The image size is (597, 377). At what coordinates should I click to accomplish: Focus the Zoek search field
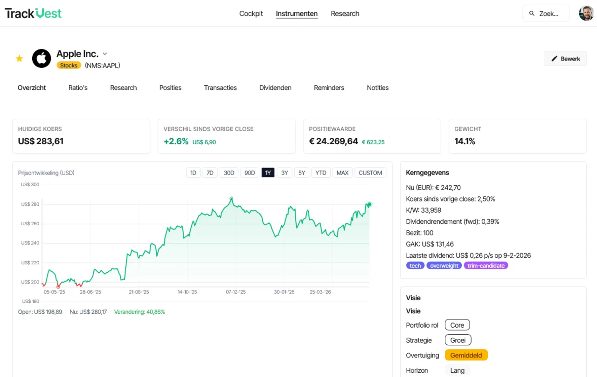pyautogui.click(x=546, y=13)
